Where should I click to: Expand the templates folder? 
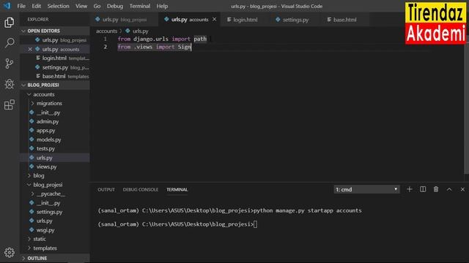click(x=55, y=248)
